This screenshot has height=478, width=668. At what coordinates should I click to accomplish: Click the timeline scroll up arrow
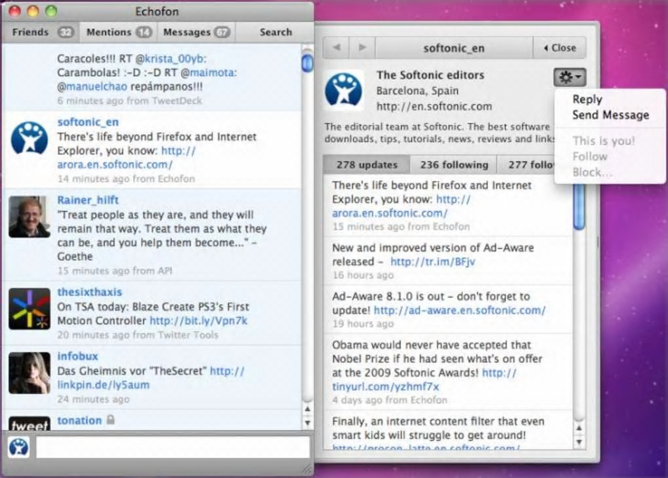click(307, 409)
